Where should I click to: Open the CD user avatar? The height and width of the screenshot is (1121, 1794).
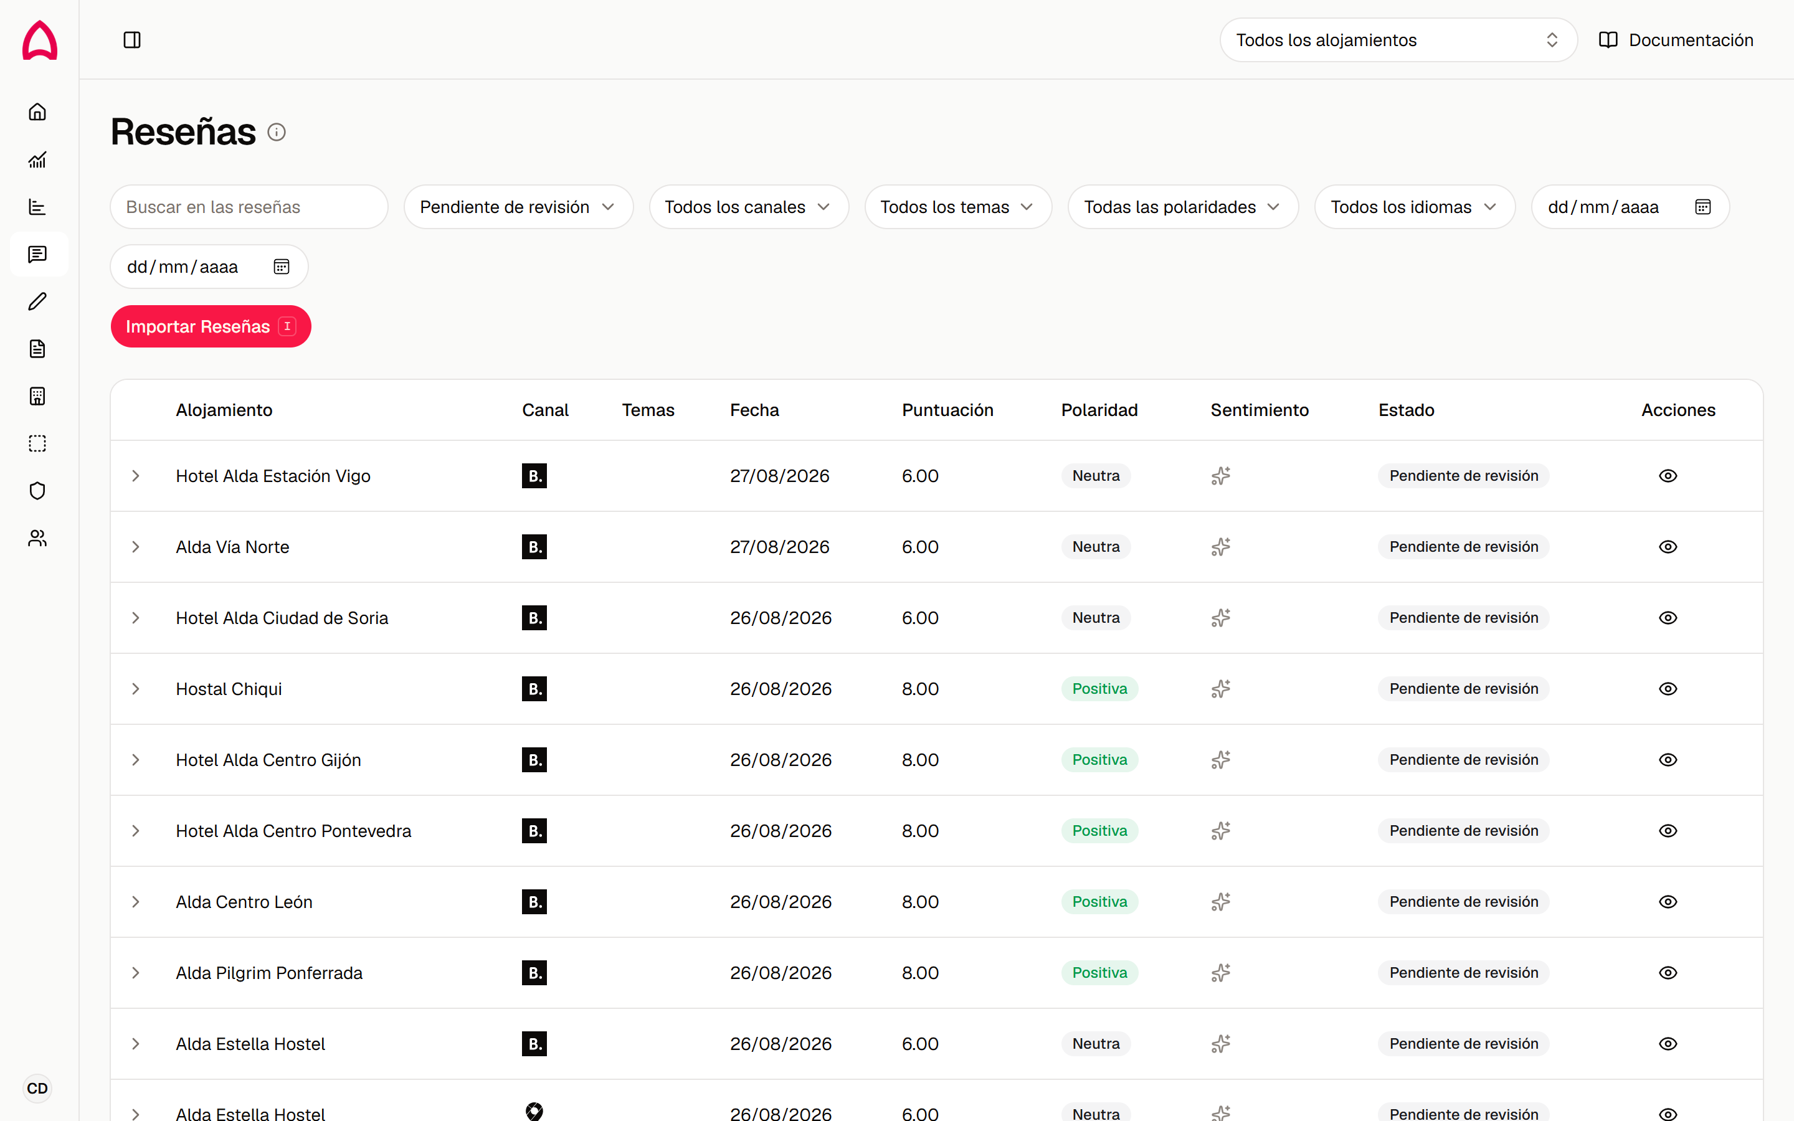coord(37,1089)
